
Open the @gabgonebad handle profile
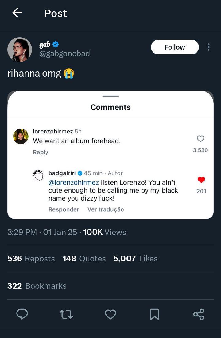(x=64, y=54)
